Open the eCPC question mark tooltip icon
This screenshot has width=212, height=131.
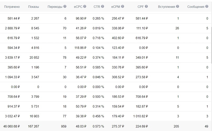(85, 7)
